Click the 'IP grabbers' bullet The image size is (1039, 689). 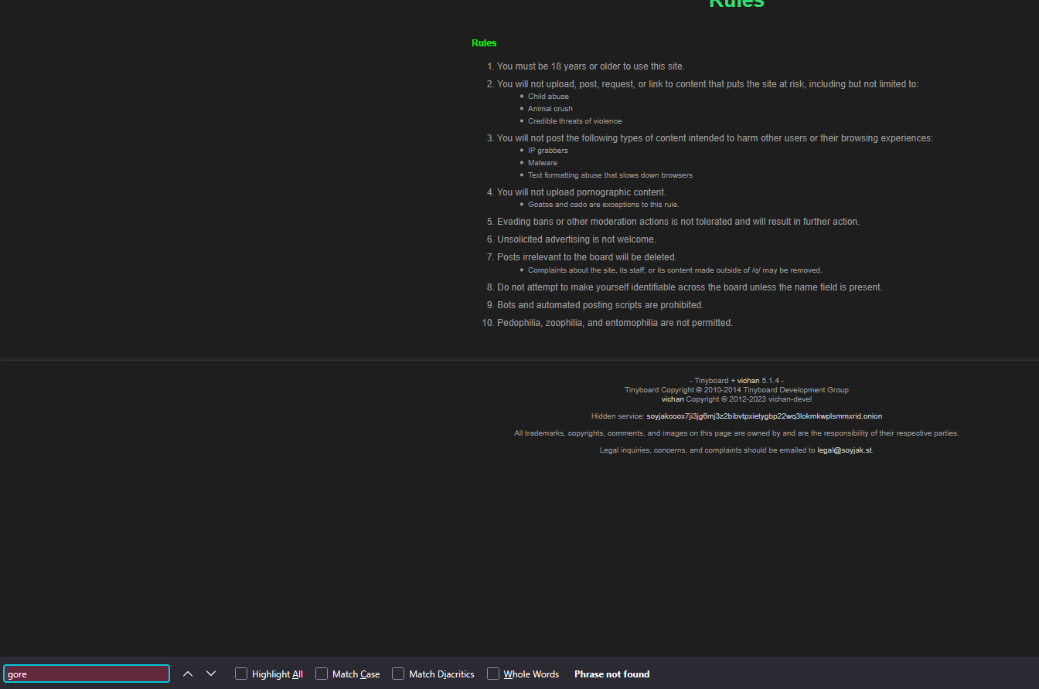point(547,151)
